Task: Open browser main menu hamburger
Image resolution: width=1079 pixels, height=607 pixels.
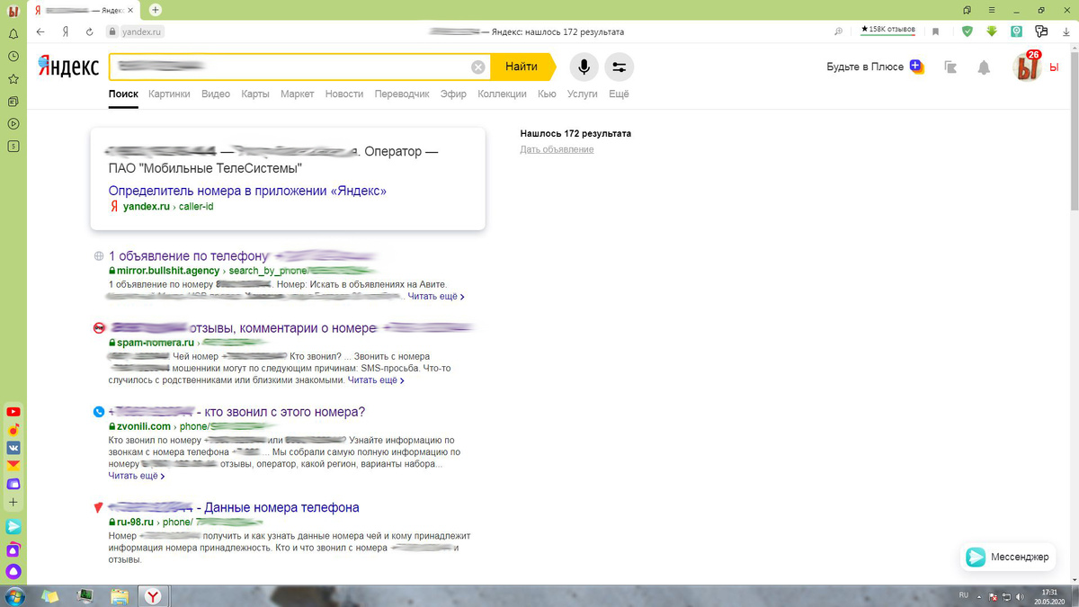Action: (x=993, y=10)
